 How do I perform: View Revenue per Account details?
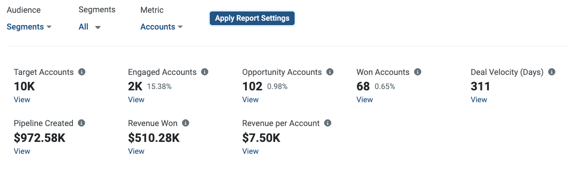(250, 151)
